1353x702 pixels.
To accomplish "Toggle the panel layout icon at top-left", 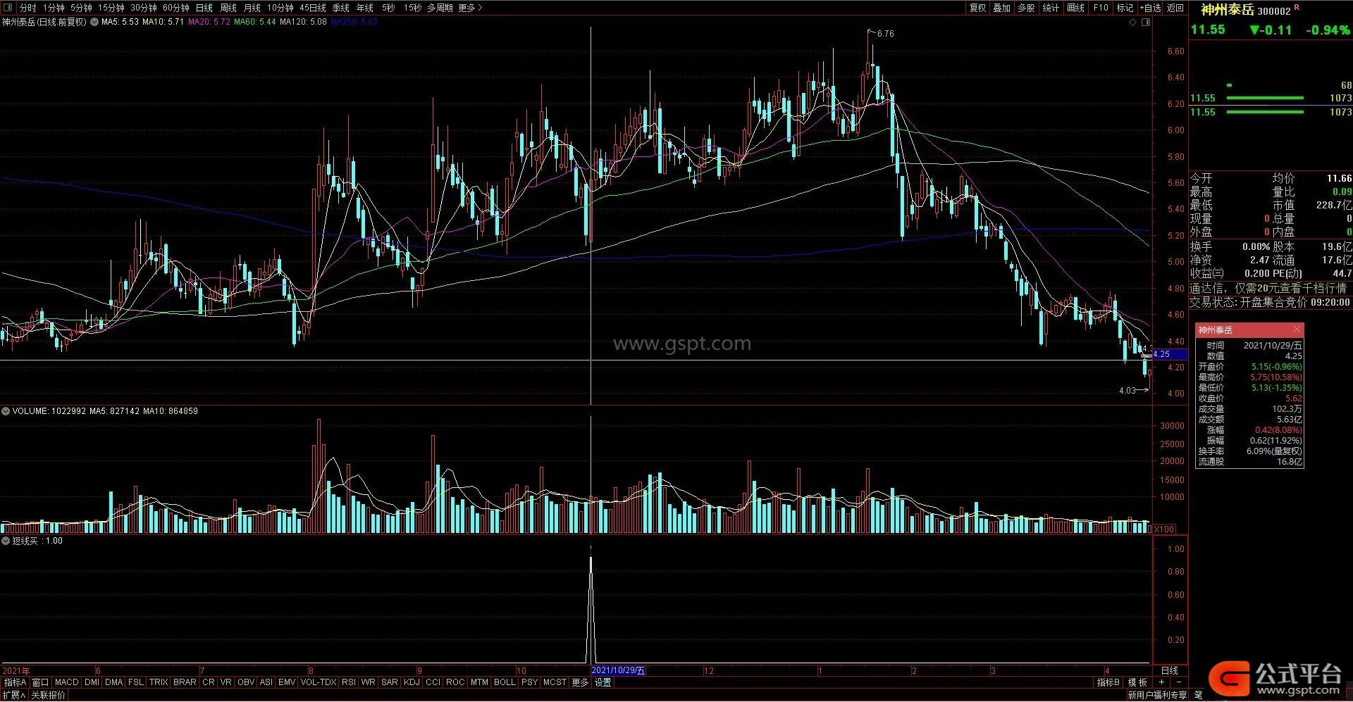I will pos(8,8).
